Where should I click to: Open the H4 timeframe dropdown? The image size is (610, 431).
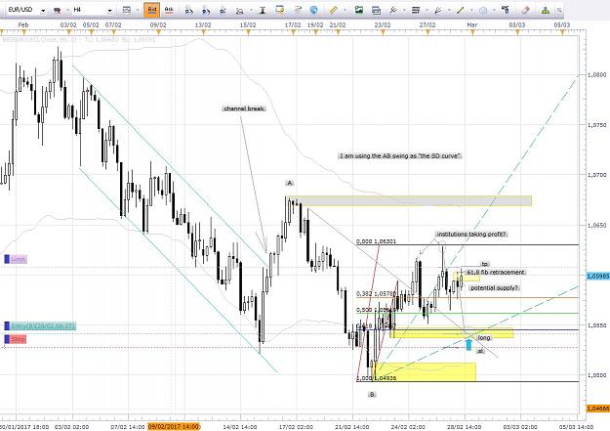109,10
